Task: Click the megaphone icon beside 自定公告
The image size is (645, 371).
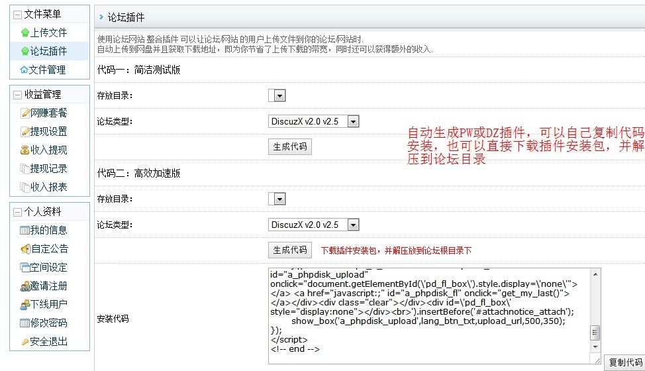Action: click(26, 249)
